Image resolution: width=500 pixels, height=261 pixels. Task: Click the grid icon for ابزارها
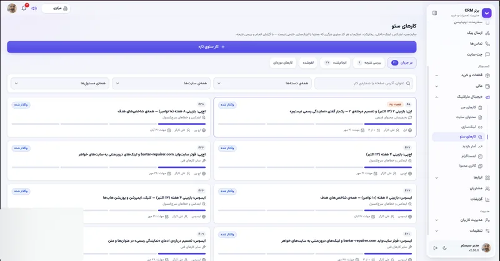pyautogui.click(x=487, y=177)
